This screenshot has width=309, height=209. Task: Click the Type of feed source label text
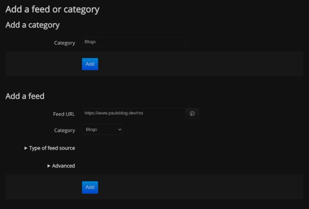(52, 148)
